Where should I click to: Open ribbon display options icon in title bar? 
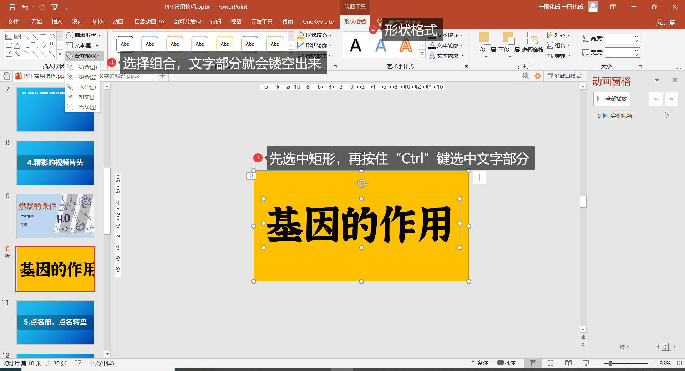click(613, 7)
